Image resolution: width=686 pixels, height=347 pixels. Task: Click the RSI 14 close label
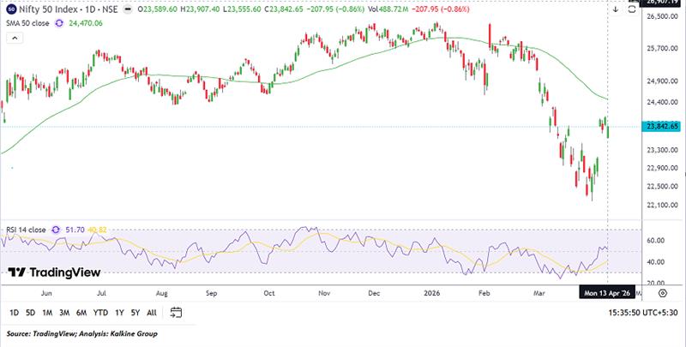26,230
